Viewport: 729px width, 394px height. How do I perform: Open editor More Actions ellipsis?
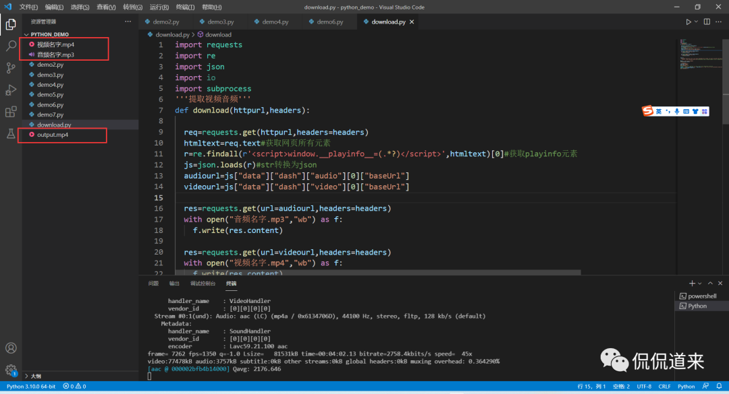click(x=719, y=22)
